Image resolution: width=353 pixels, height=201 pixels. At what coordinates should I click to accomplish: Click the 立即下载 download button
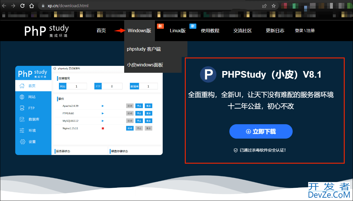[x=261, y=131]
